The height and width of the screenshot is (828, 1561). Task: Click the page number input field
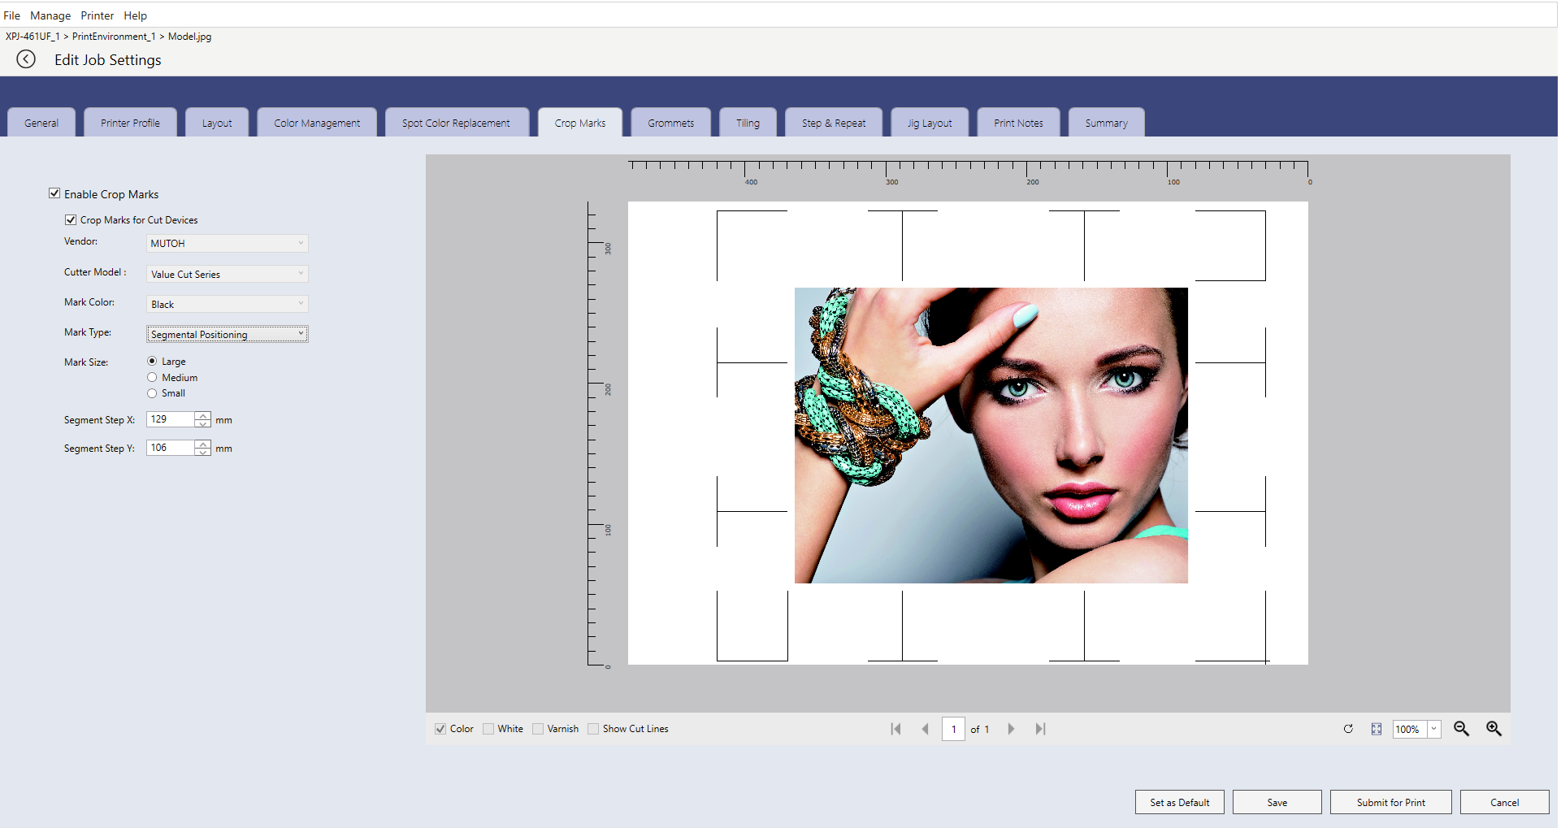tap(953, 729)
